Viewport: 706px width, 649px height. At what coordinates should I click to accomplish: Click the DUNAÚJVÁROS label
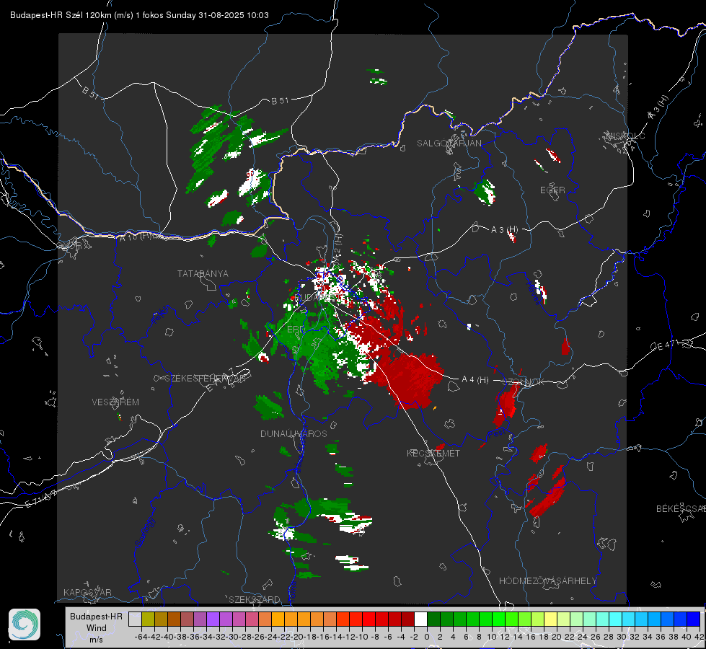pos(294,433)
